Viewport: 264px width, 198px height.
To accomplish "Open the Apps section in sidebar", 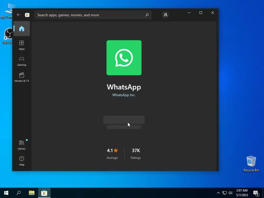I will pyautogui.click(x=22, y=45).
